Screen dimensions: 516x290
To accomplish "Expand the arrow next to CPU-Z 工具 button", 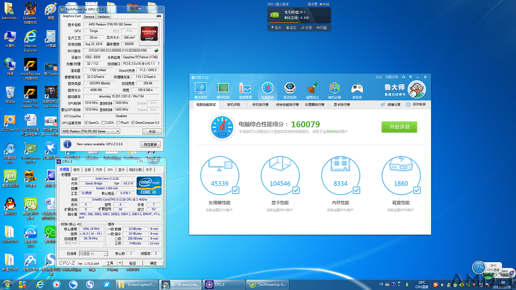I will pos(120,263).
